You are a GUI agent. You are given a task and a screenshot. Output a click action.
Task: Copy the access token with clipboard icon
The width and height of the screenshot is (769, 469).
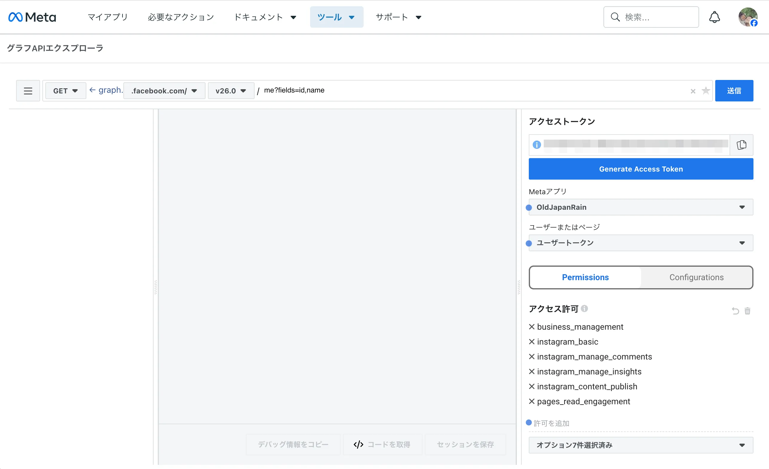[x=741, y=145]
